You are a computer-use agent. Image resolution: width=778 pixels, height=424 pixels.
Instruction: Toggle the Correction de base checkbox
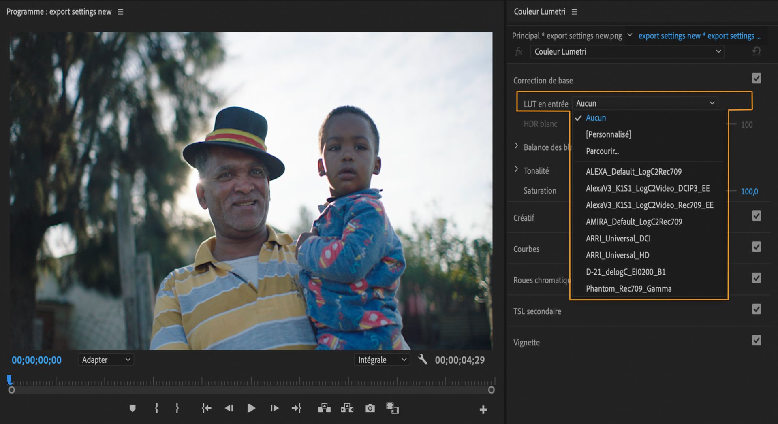pos(756,79)
